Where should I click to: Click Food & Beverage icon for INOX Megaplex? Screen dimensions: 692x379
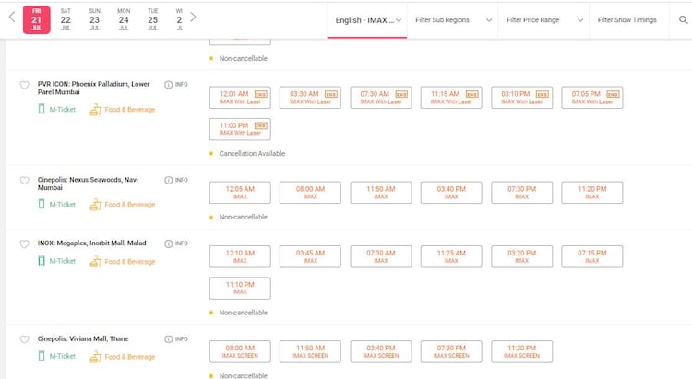(x=95, y=262)
